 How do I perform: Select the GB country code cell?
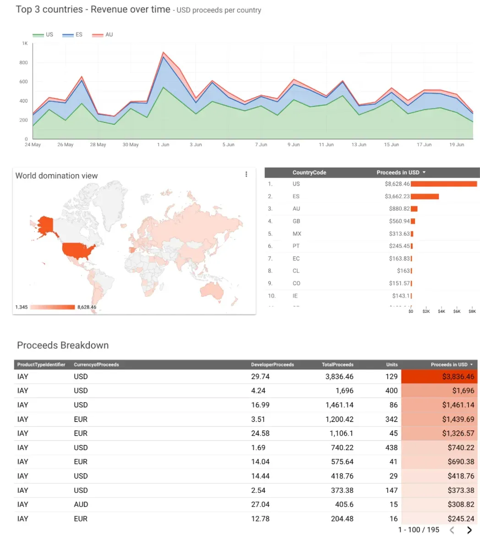tap(296, 221)
